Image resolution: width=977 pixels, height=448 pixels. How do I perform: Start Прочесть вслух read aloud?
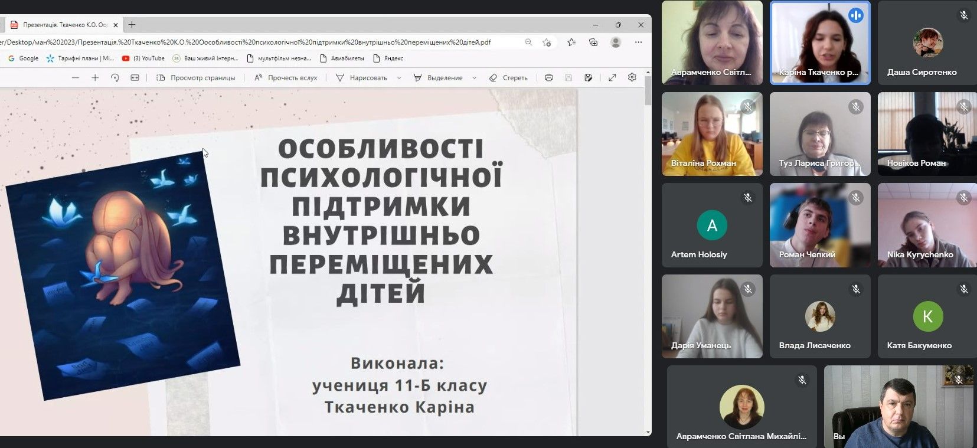pyautogui.click(x=286, y=77)
